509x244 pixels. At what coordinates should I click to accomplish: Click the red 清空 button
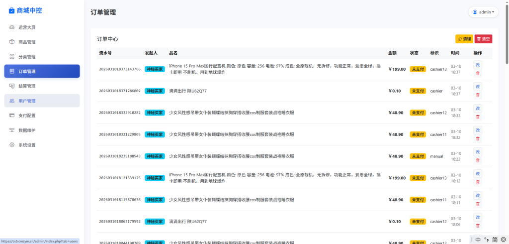(x=483, y=39)
